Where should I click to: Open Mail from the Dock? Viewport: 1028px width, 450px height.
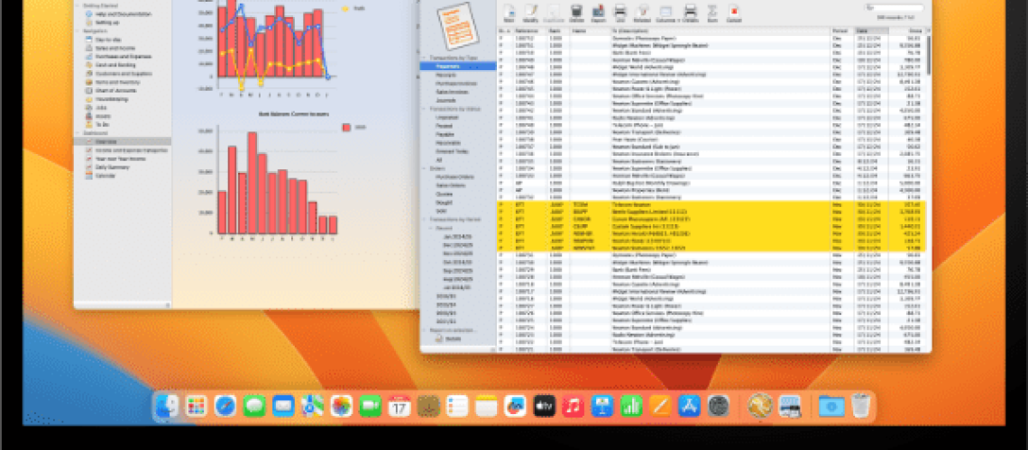point(283,406)
